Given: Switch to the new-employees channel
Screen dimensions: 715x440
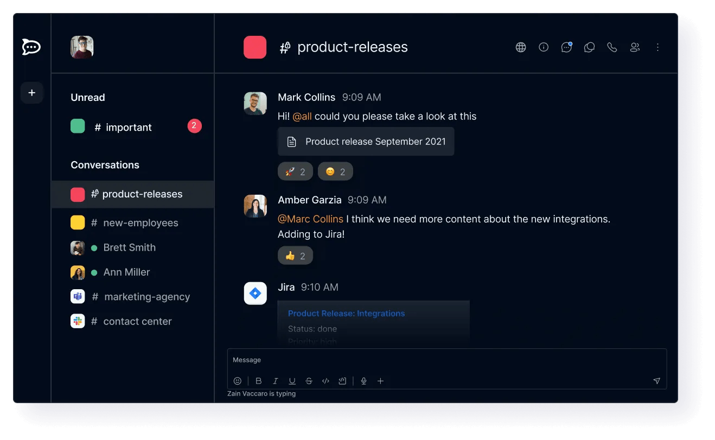Looking at the screenshot, I should (x=141, y=222).
